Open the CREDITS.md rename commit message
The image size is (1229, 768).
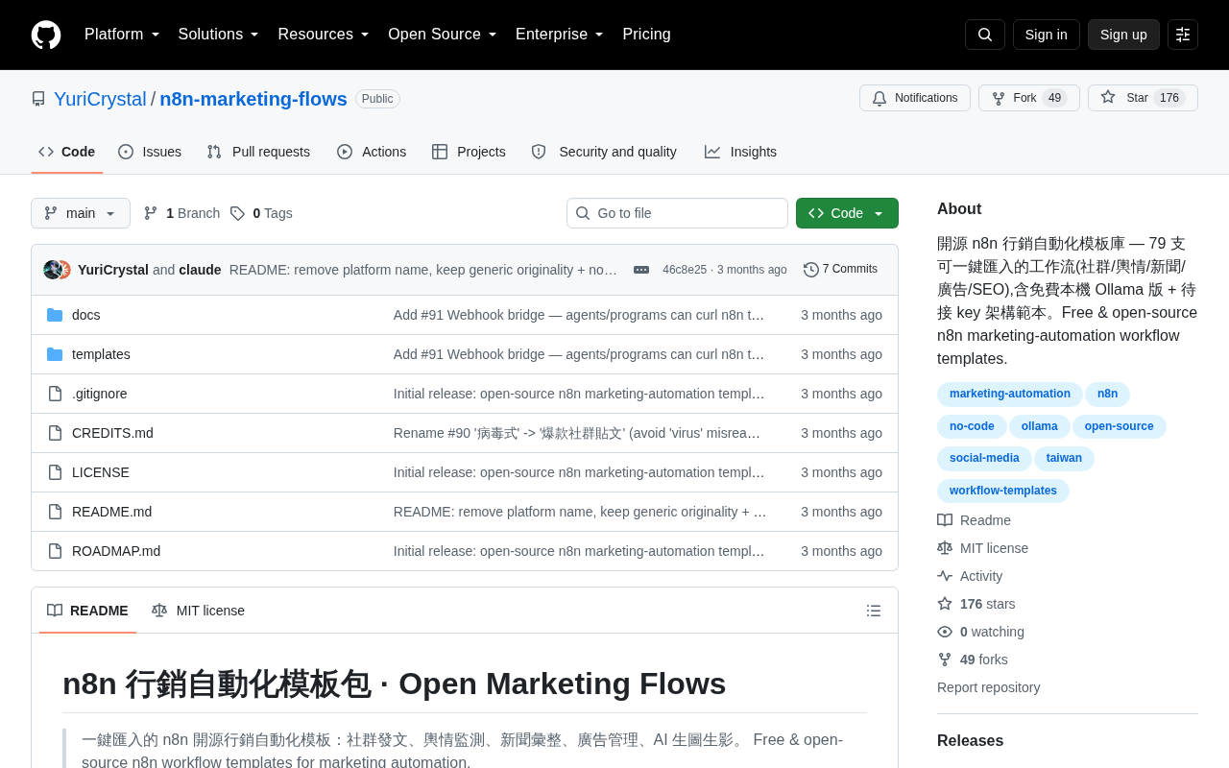coord(577,433)
